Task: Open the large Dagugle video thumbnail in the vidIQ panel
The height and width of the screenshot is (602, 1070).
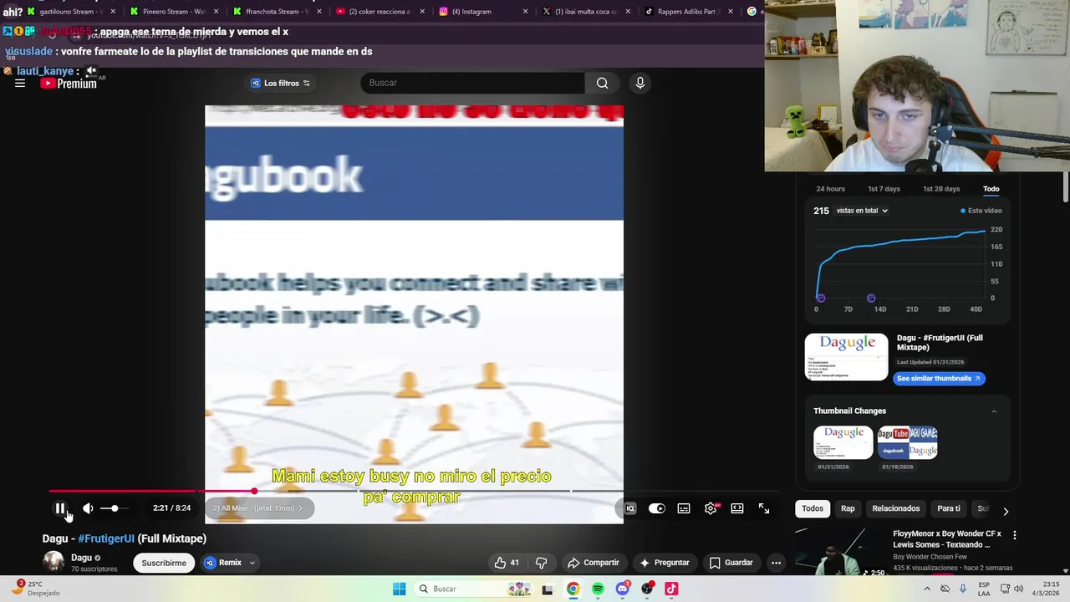Action: tap(846, 357)
